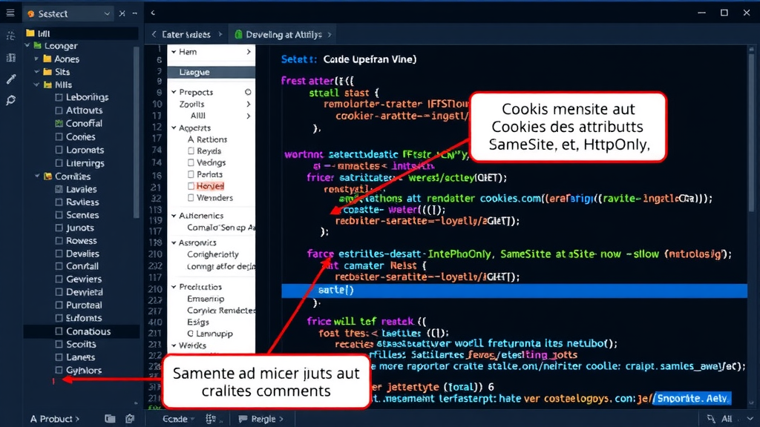Open the hamburger menu icon top-left
This screenshot has height=427, width=760.
point(10,12)
